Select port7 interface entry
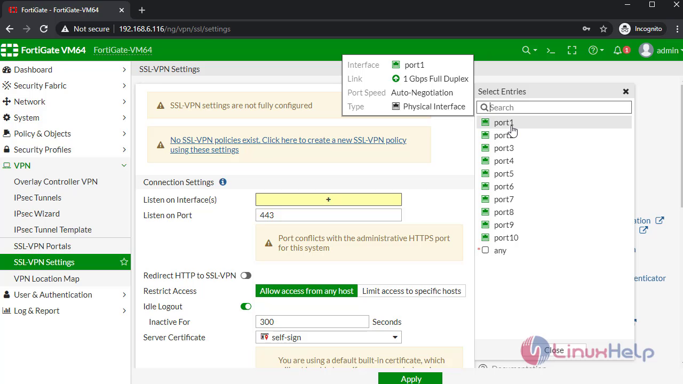Viewport: 683px width, 384px height. point(554,199)
